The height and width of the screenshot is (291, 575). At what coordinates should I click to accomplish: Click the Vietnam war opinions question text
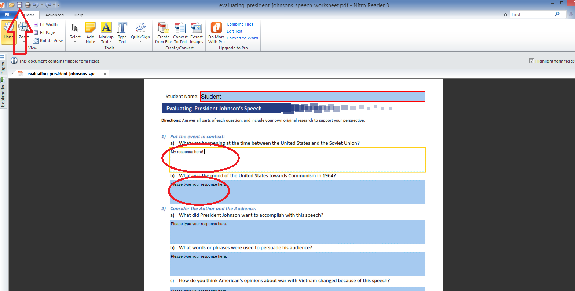coord(284,281)
